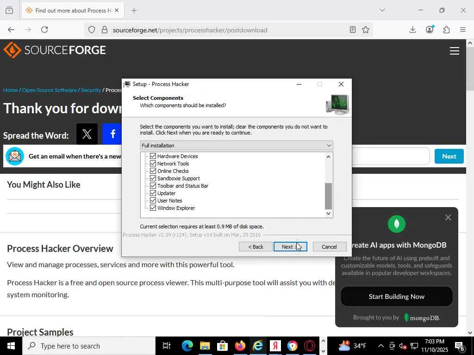Cancel the Process Hacker setup
Screen dimensions: 474x355
(329, 247)
